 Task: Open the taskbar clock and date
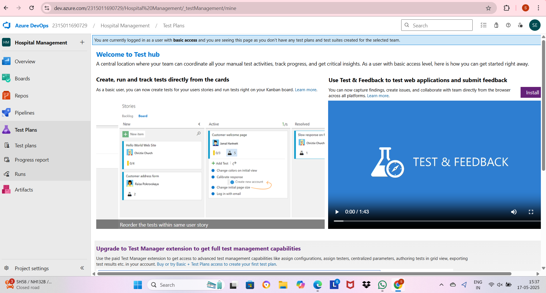point(528,284)
